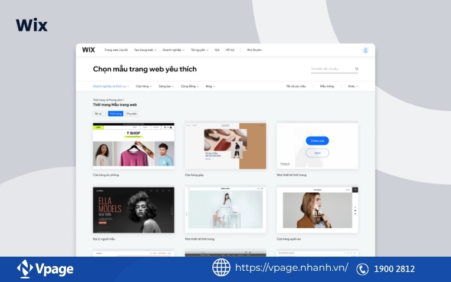Expand the 'Doanh nghiệp' header dropdown
451x282 pixels.
point(173,50)
